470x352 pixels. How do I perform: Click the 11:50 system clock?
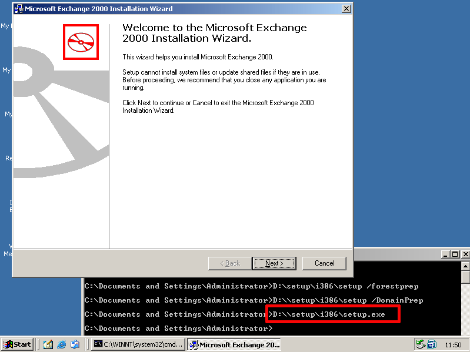(453, 345)
